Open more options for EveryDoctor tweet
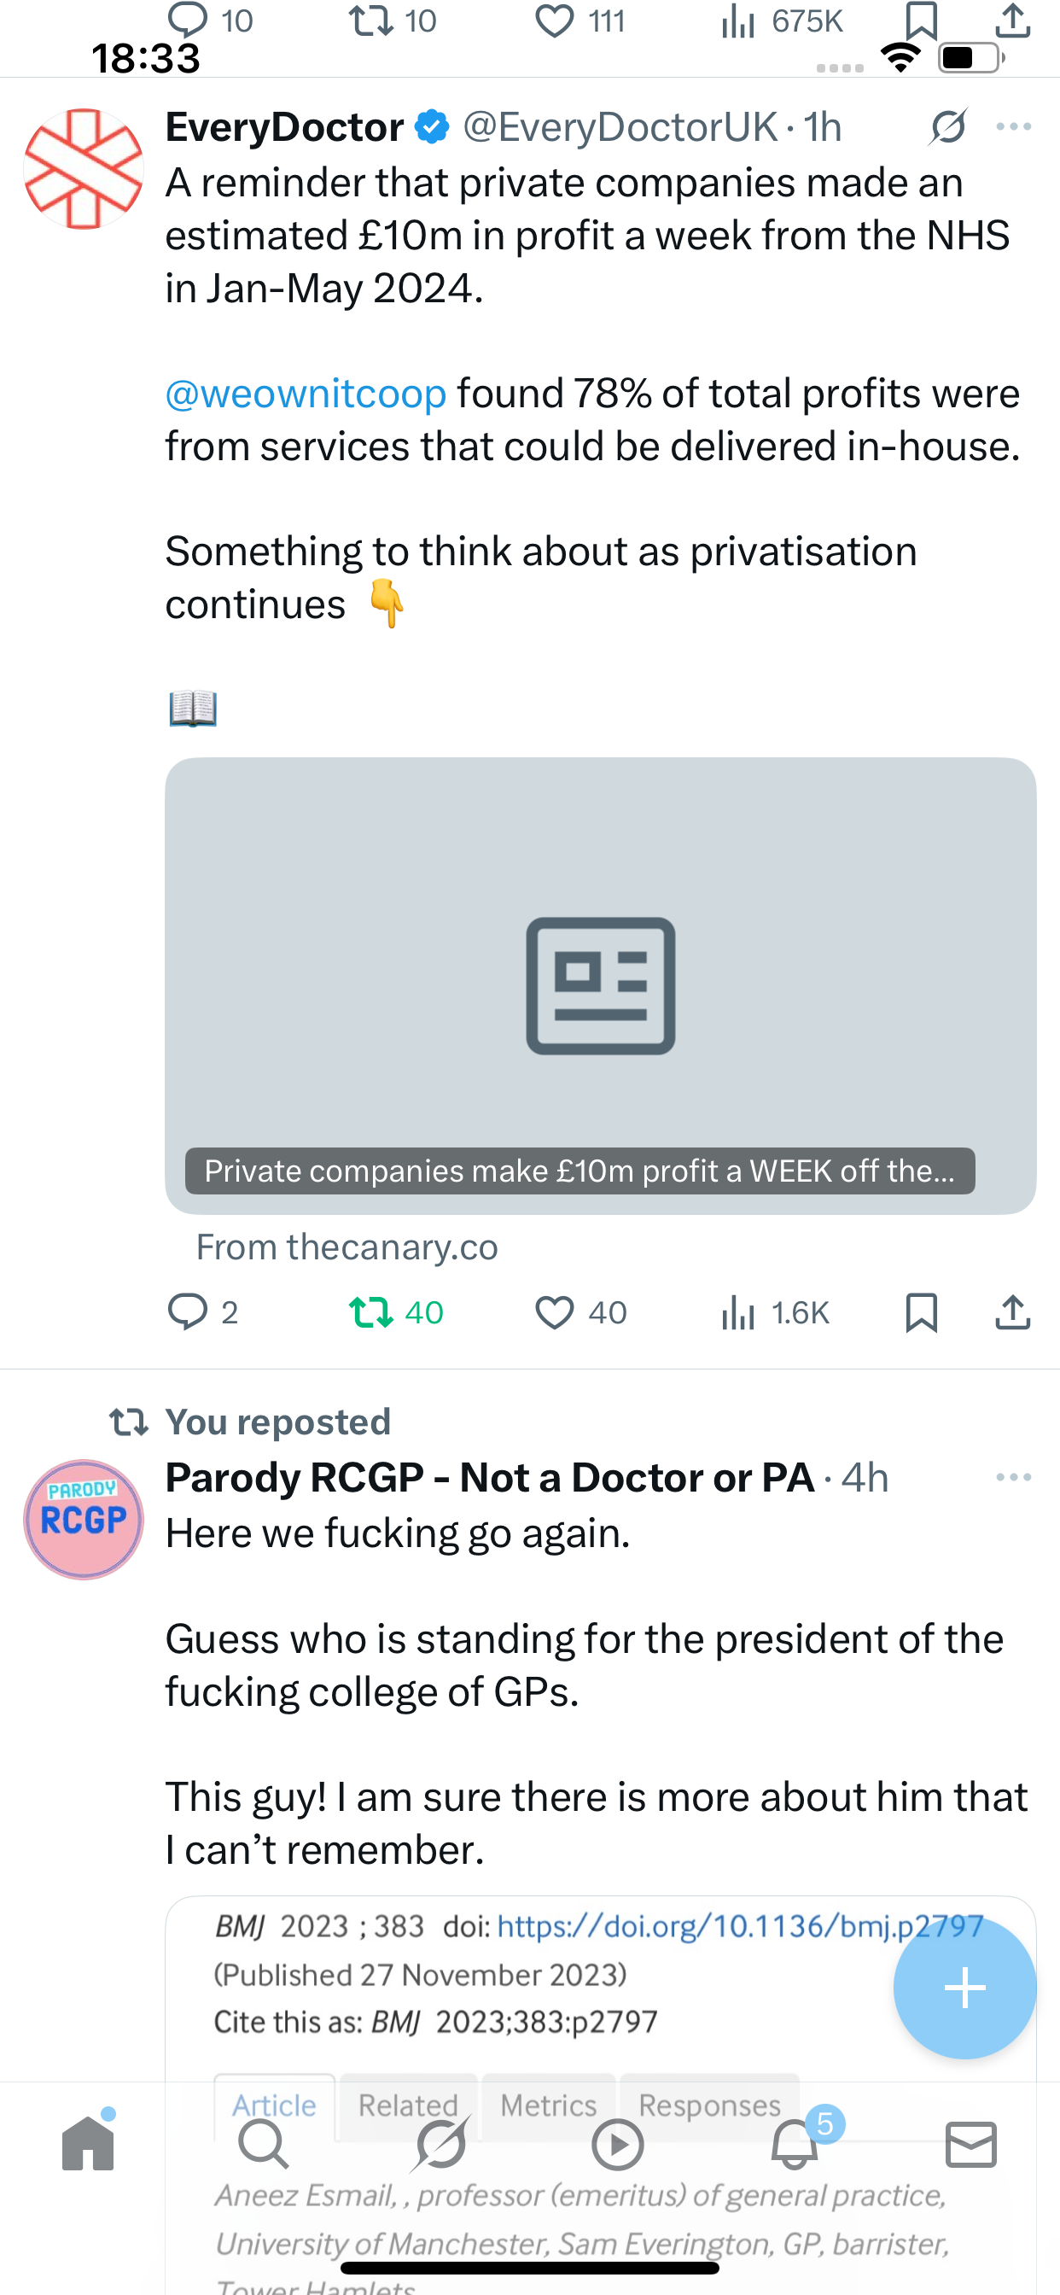 click(x=1014, y=127)
